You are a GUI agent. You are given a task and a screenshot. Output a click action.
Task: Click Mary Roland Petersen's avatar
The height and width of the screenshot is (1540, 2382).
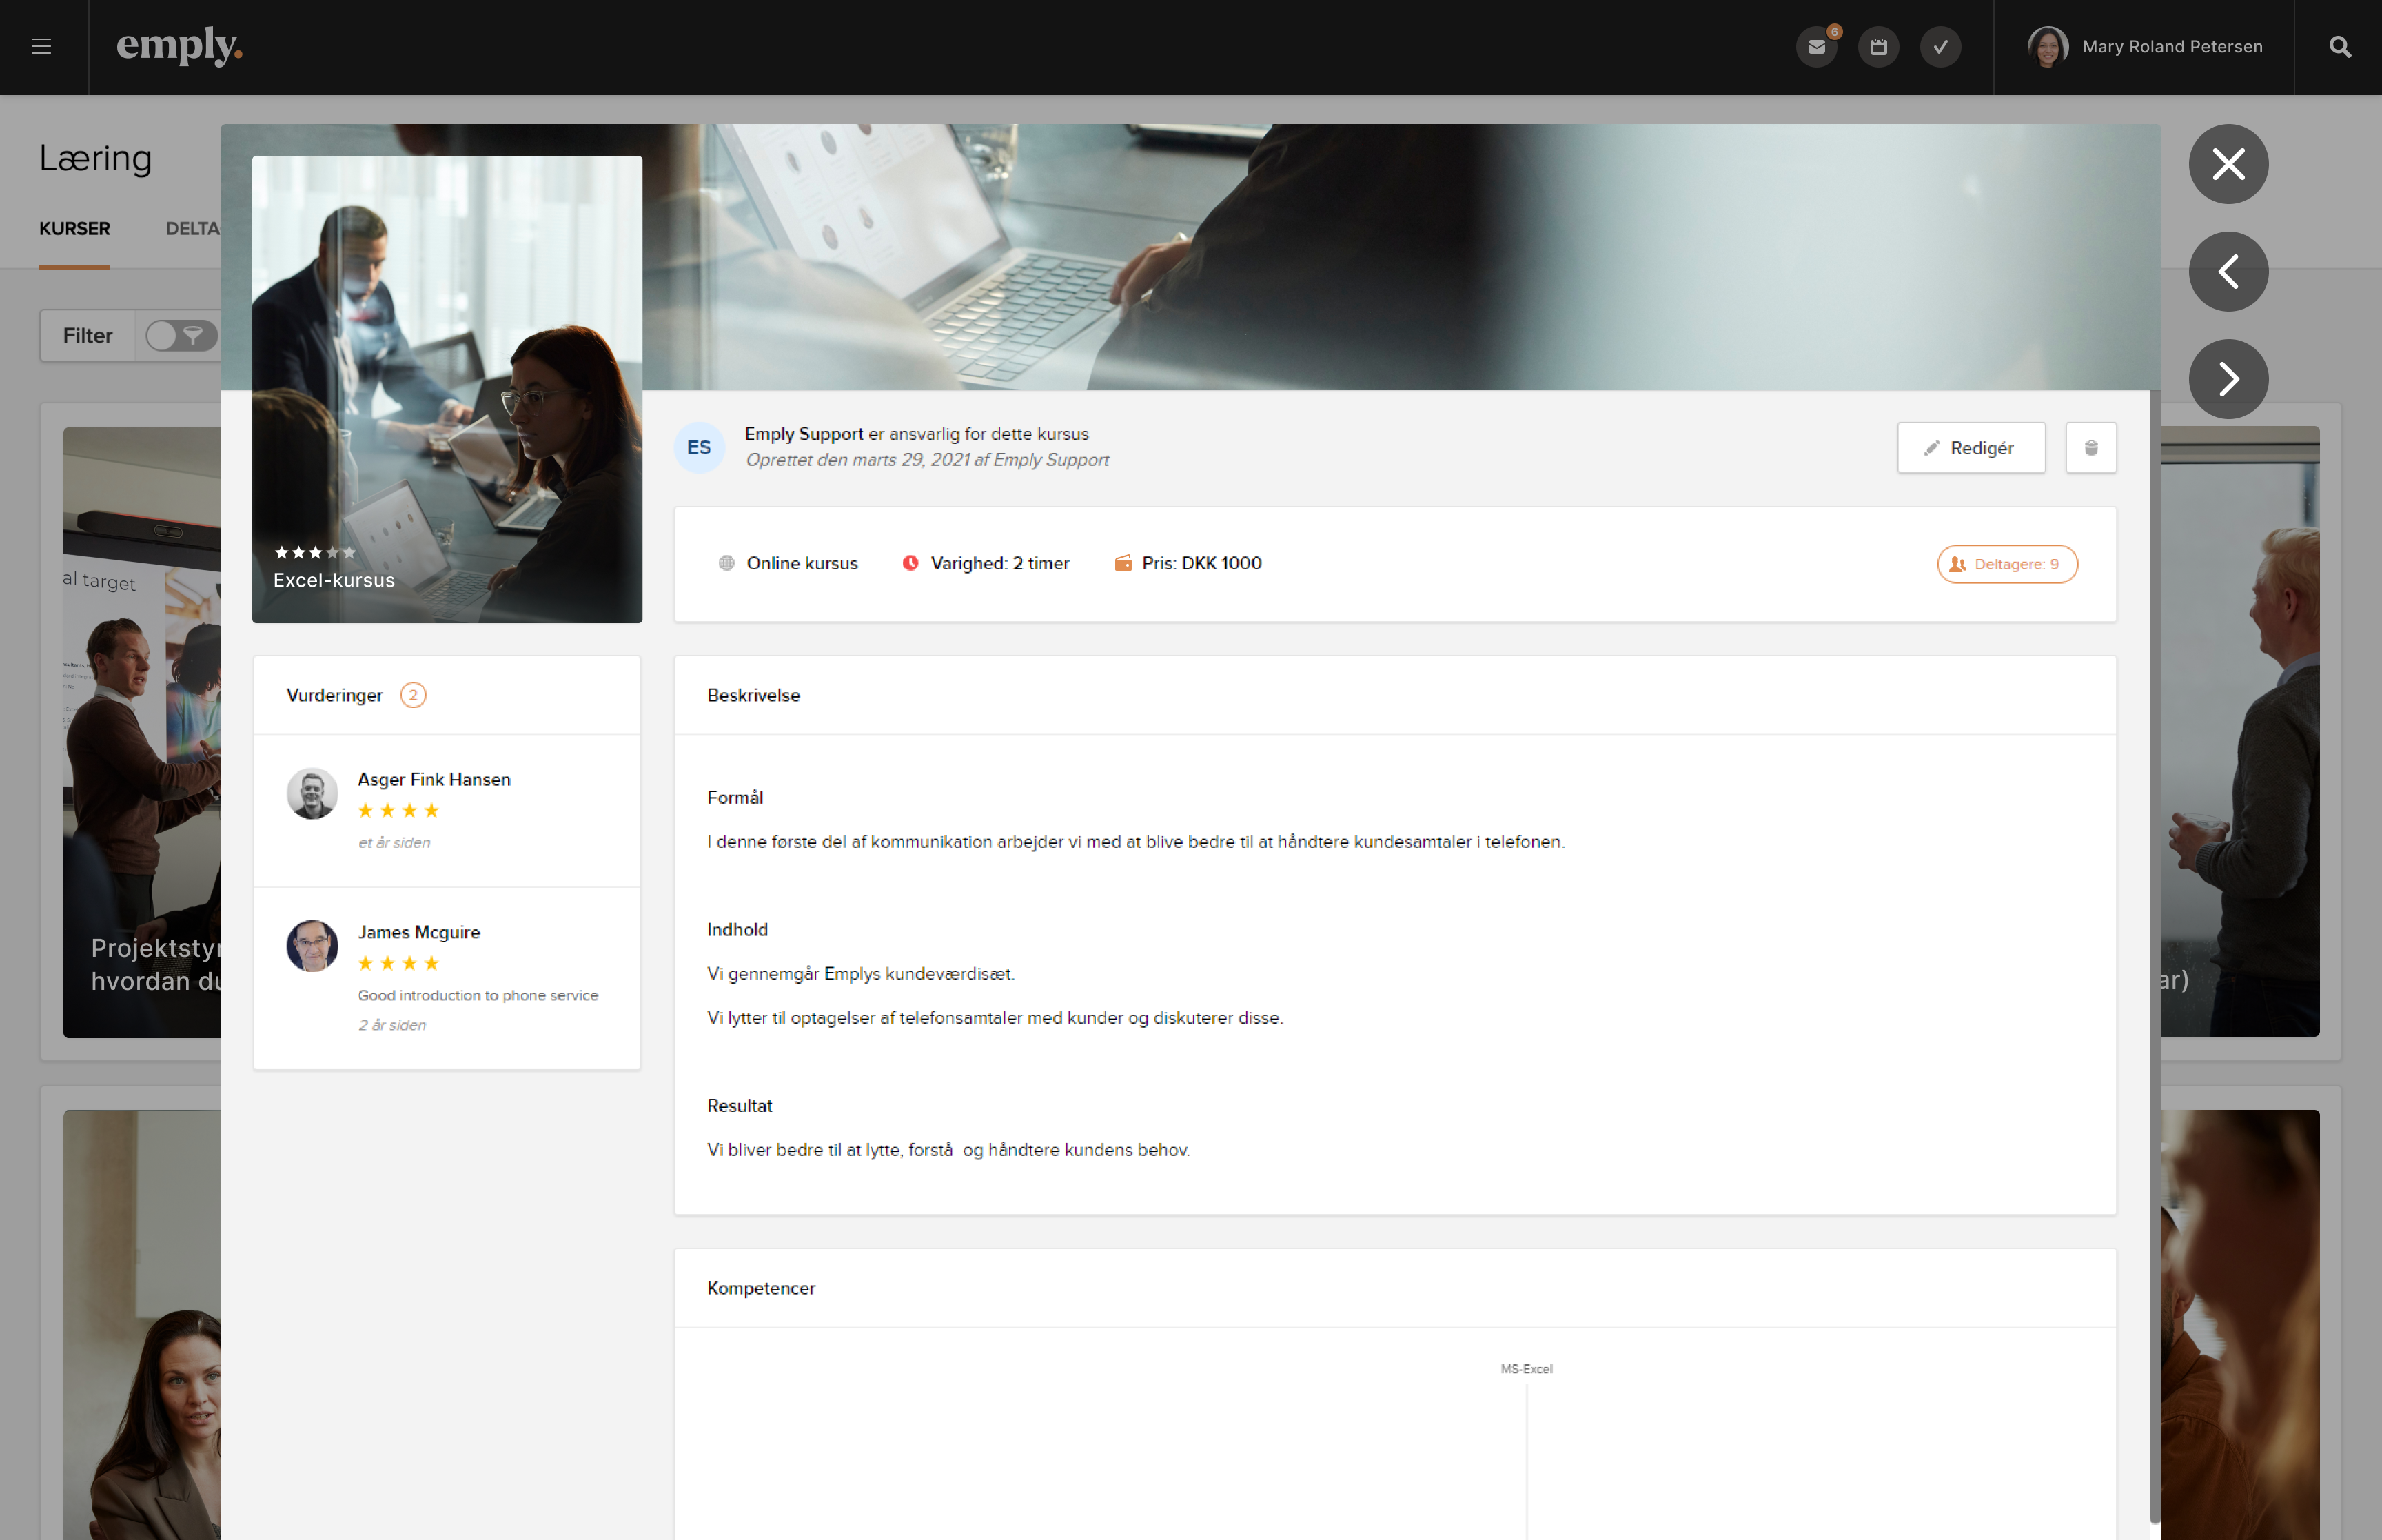pos(2047,47)
